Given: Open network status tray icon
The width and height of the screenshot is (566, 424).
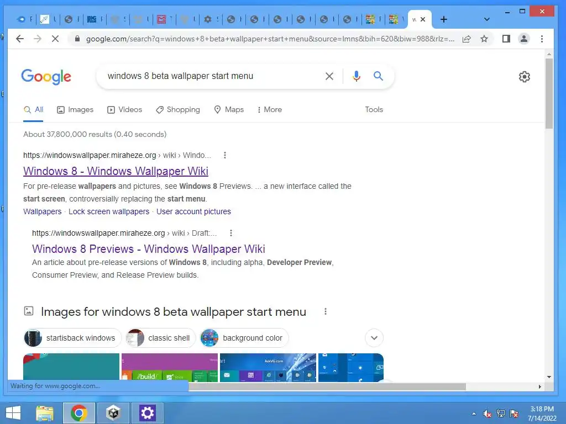Looking at the screenshot, I should (501, 414).
